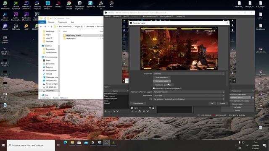Open MSI Afterburner desktop shortcut

(5, 5)
